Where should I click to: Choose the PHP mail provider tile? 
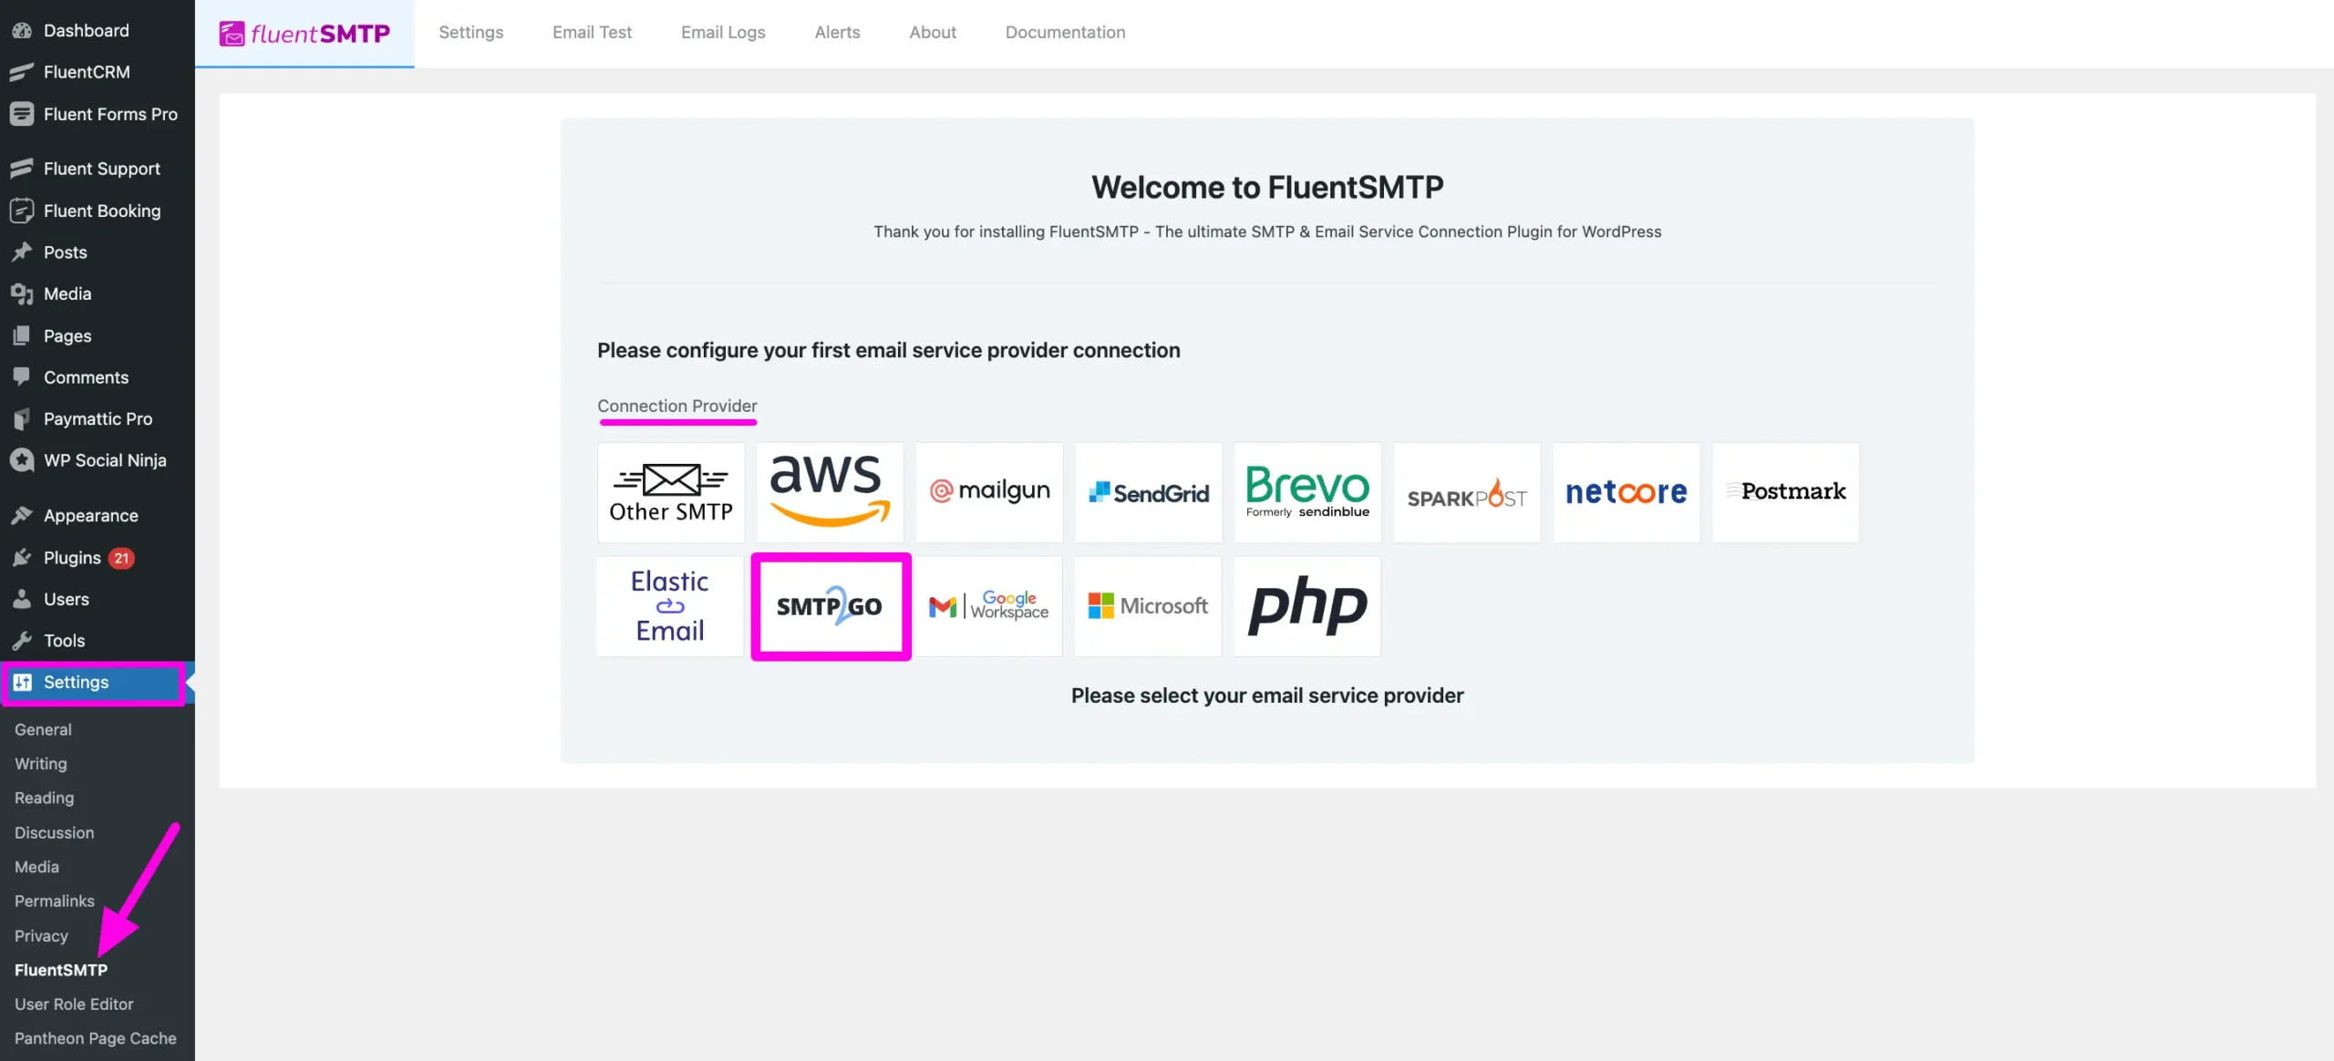[x=1307, y=606]
